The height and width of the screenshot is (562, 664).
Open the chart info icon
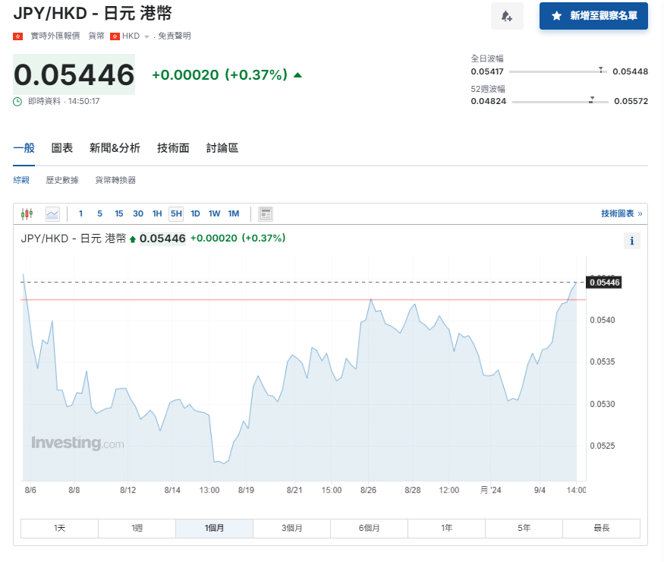pyautogui.click(x=631, y=241)
